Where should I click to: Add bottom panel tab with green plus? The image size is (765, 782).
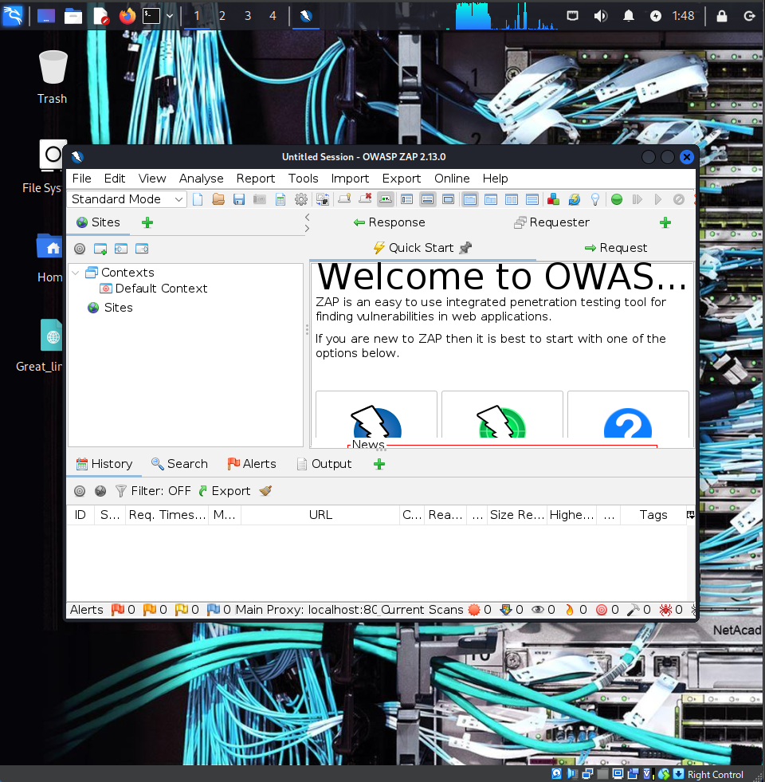379,464
